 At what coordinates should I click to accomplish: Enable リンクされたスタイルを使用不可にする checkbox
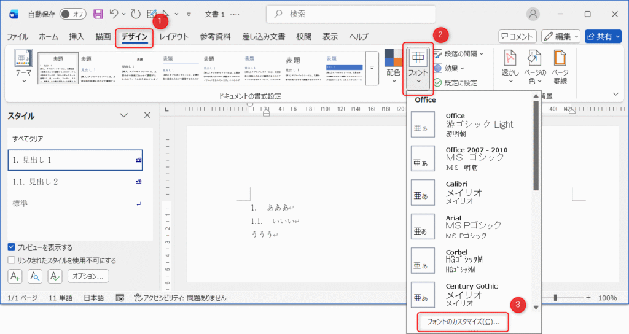click(12, 260)
